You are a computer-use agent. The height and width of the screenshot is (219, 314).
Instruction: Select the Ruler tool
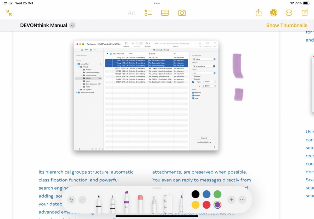(167, 204)
